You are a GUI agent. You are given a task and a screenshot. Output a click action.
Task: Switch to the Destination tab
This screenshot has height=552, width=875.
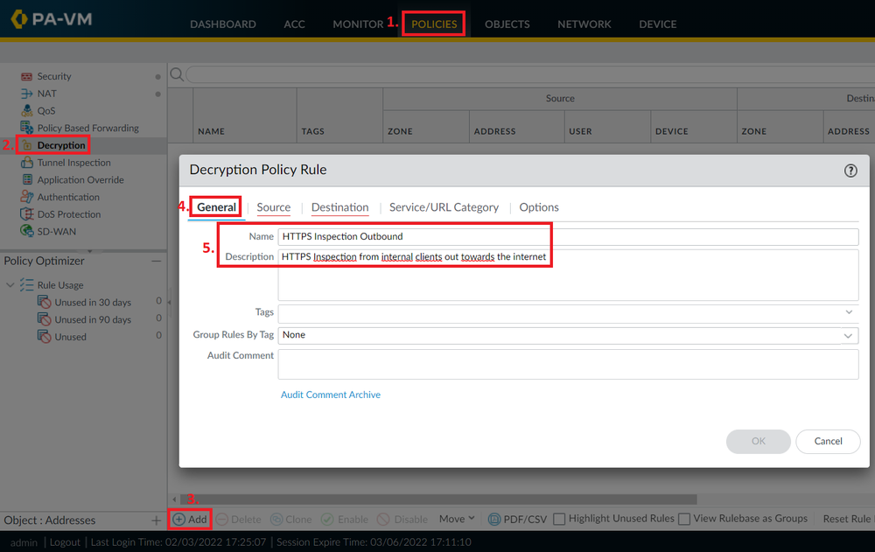339,207
